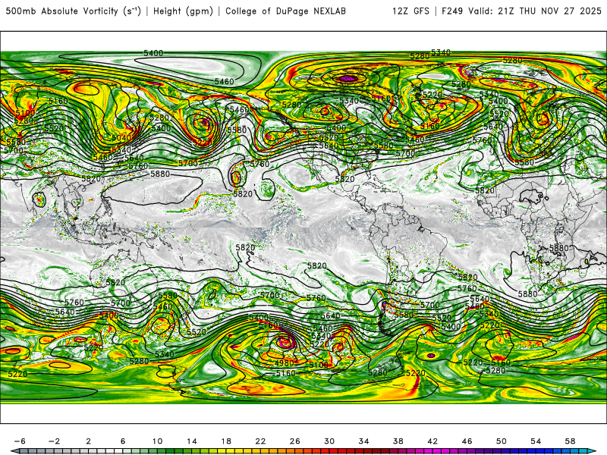This screenshot has width=607, height=455.
Task: Click the "5820" contour label over the Gulf of Mexico
Action: (x=344, y=179)
